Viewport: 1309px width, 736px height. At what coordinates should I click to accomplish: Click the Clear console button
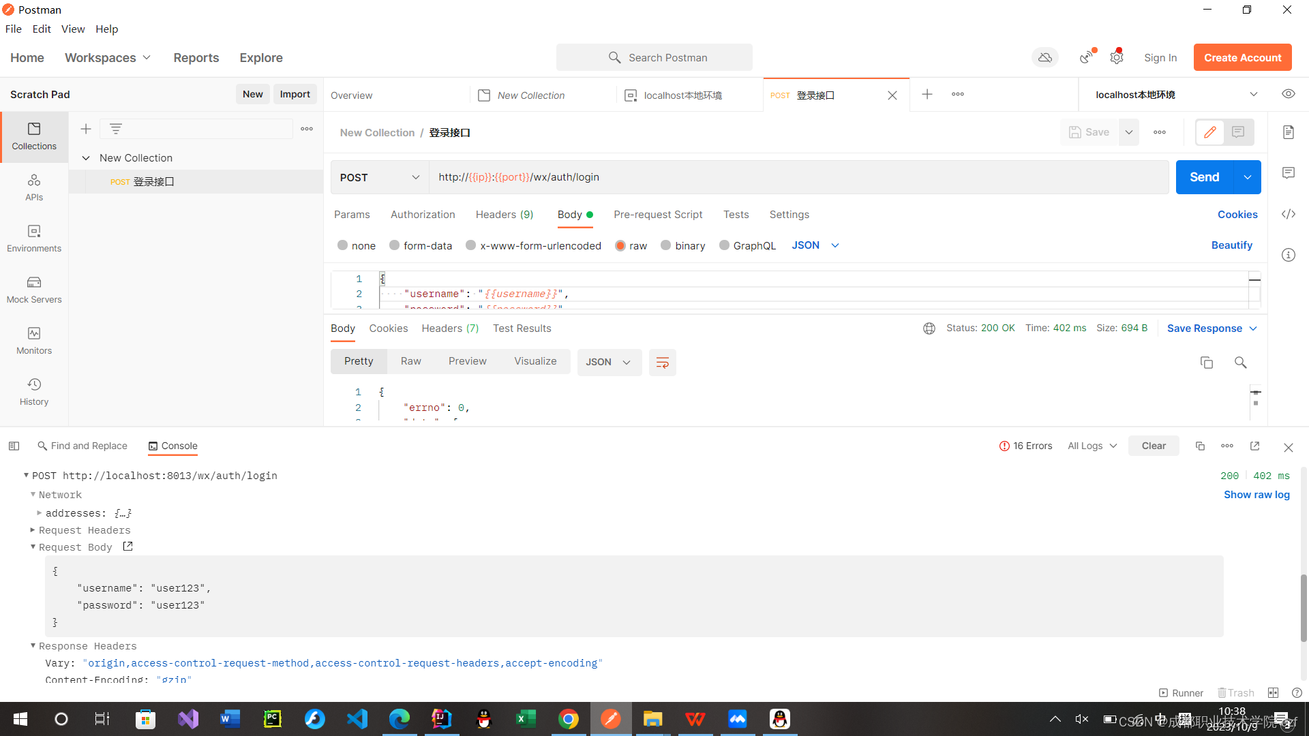click(x=1154, y=446)
